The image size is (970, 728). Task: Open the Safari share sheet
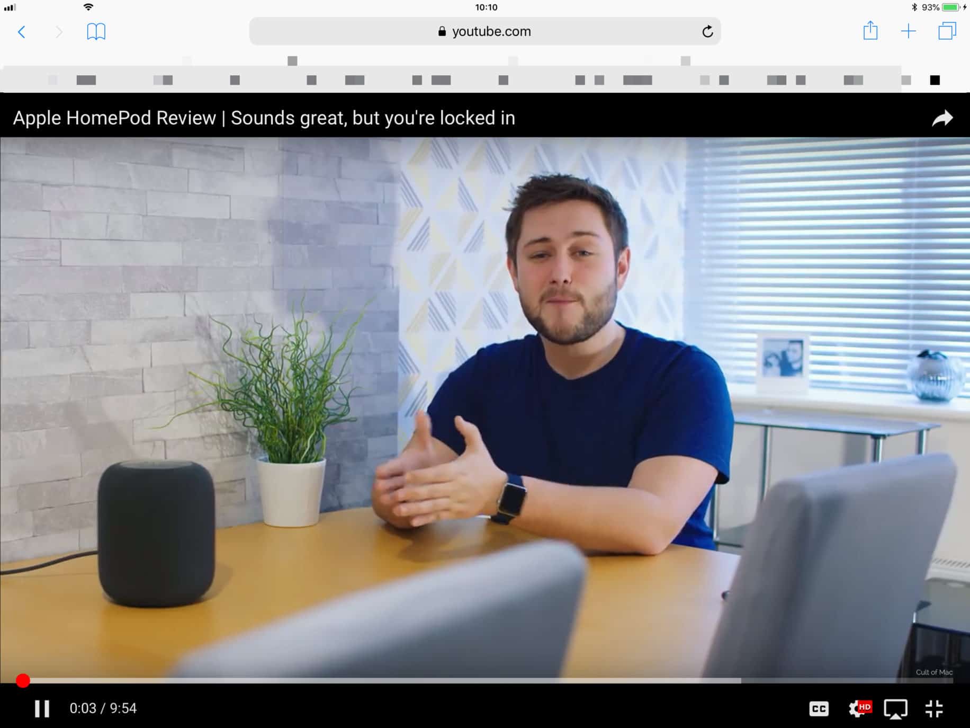pyautogui.click(x=869, y=32)
